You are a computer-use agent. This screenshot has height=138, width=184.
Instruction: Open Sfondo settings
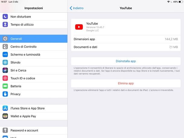pyautogui.click(x=34, y=62)
